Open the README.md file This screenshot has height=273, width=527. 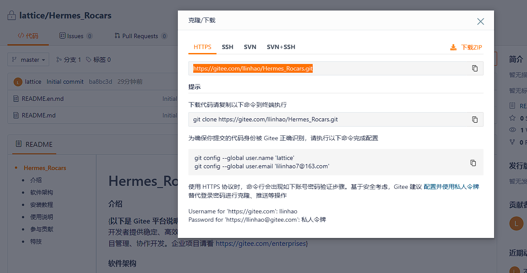point(39,115)
